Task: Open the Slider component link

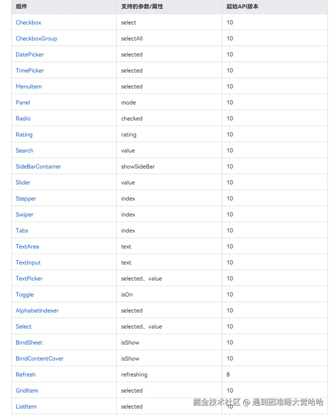Action: point(23,183)
